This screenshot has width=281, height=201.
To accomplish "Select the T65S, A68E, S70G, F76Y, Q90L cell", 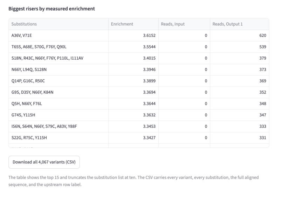I will pos(59,47).
